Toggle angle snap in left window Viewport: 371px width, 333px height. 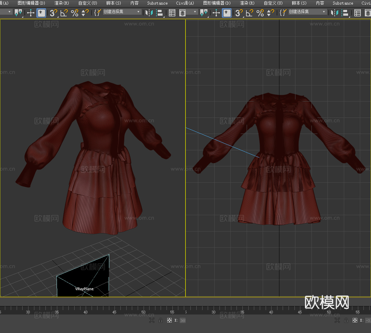(x=64, y=13)
